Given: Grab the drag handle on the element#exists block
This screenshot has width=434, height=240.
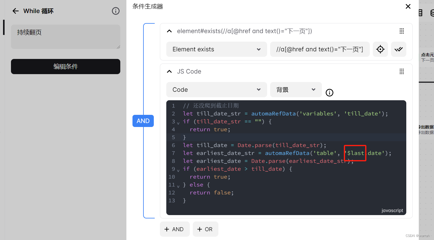Looking at the screenshot, I should (x=401, y=31).
